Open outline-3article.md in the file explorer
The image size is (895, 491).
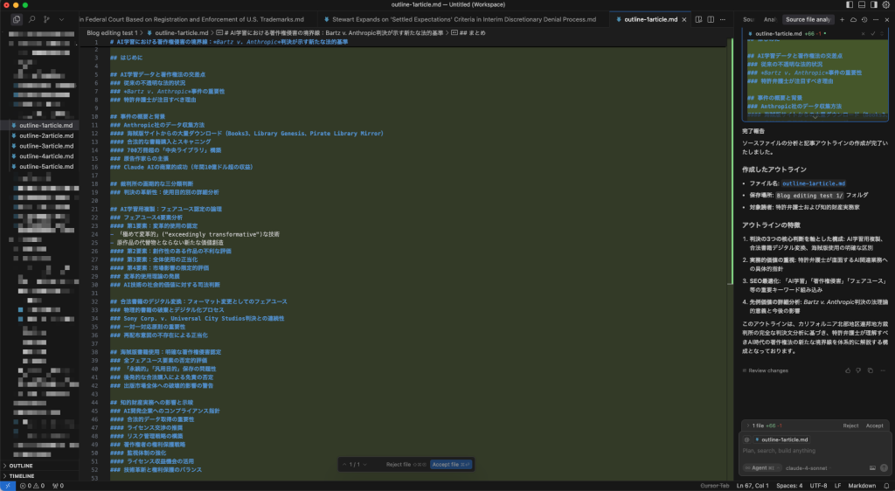pyautogui.click(x=46, y=146)
